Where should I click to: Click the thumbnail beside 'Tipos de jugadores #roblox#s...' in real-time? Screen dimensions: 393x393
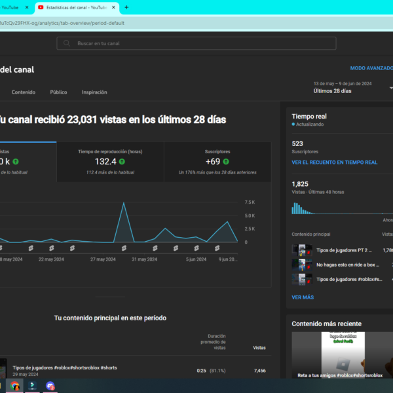[302, 280]
